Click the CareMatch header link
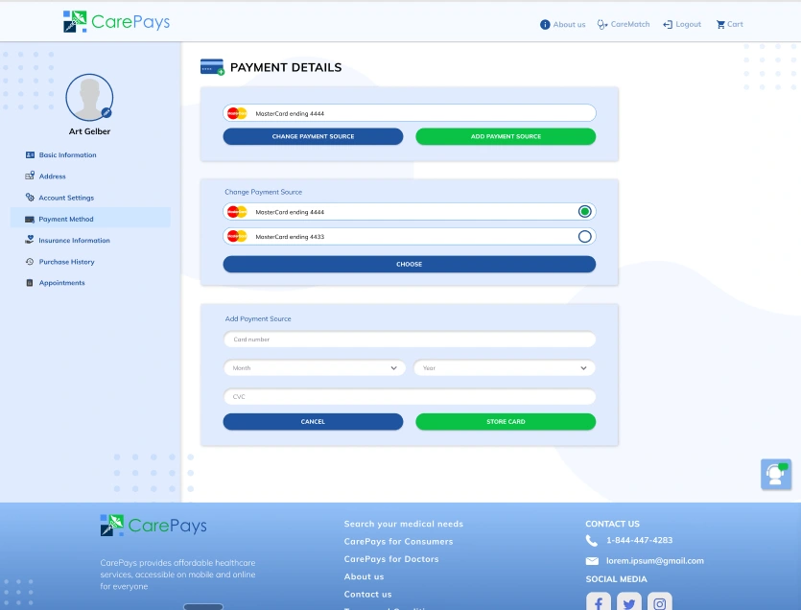This screenshot has height=610, width=801. (x=630, y=24)
